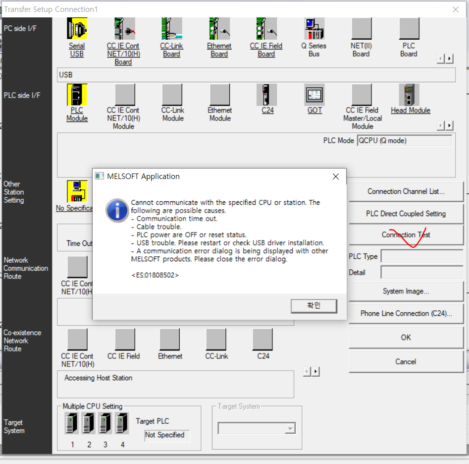The height and width of the screenshot is (464, 469).
Task: Confirm the error dialog with 확인 button
Action: [x=314, y=306]
